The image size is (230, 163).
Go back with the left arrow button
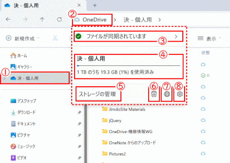(x=8, y=19)
